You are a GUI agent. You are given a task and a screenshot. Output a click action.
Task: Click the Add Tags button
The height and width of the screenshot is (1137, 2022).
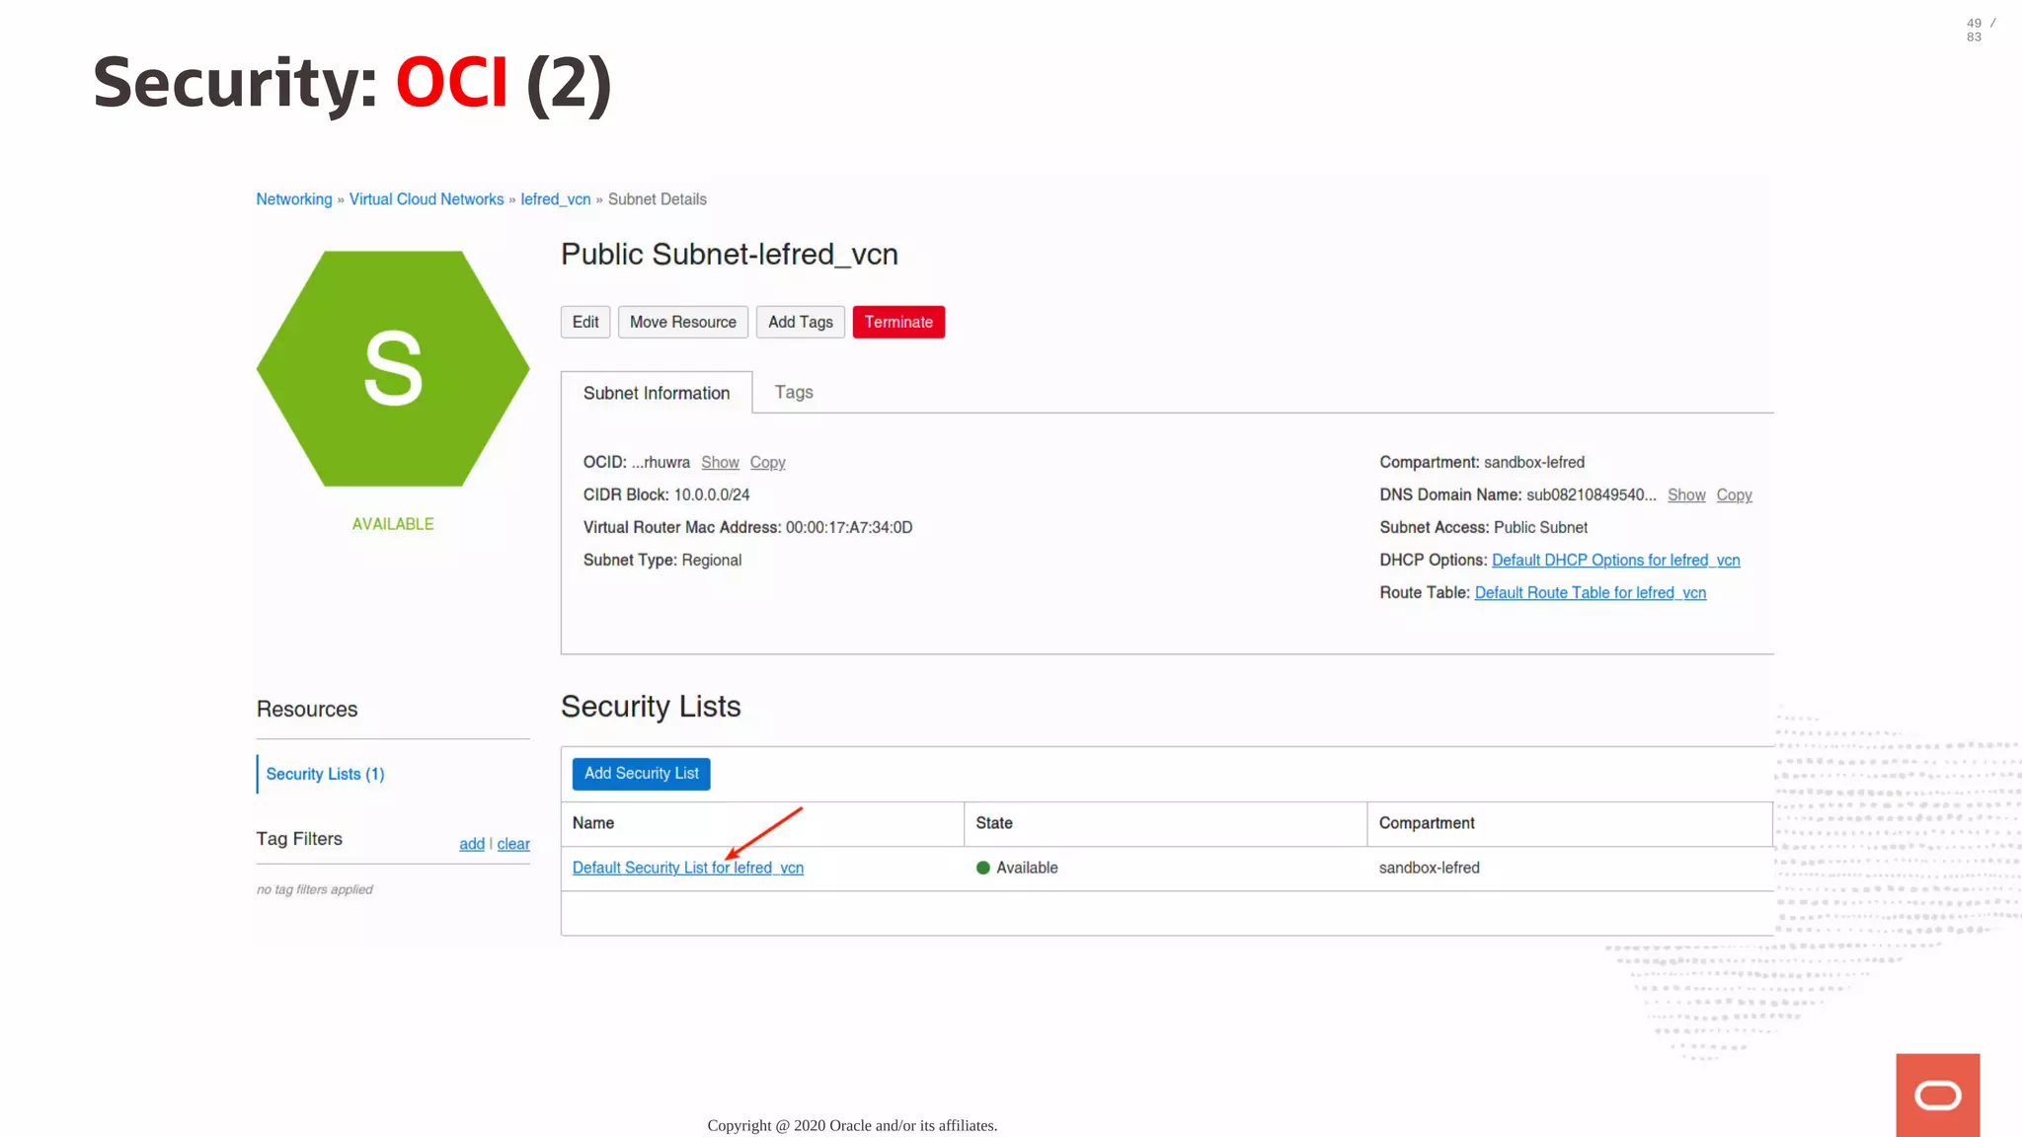800,322
